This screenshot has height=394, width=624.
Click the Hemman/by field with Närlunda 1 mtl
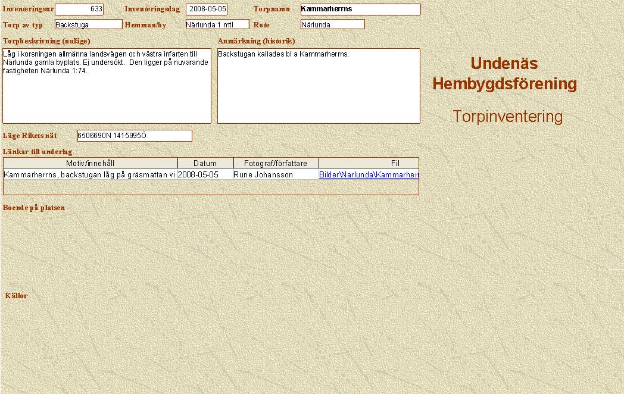click(217, 24)
